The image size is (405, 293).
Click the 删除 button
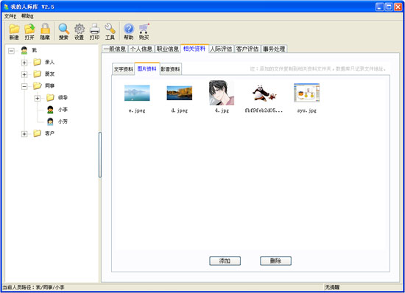pos(275,261)
